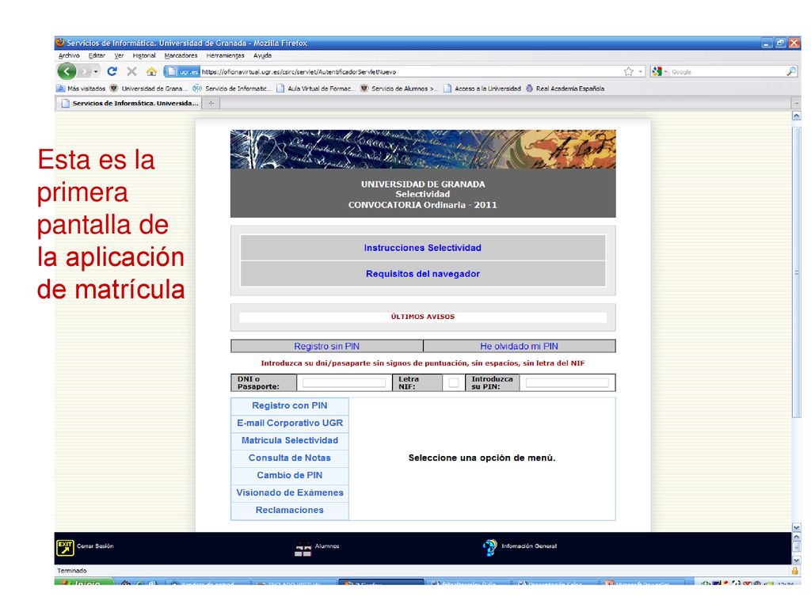Select E-mail Corporativo UGR option
This screenshot has height=608, width=811.
(290, 423)
